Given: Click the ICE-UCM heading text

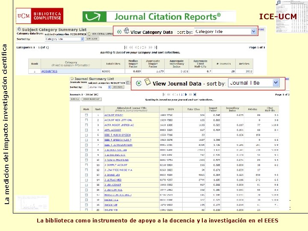Looking at the screenshot, I should pyautogui.click(x=278, y=17).
